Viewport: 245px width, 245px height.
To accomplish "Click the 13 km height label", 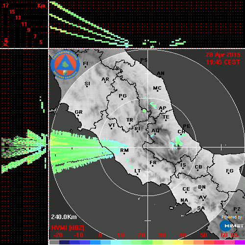I will [x=18, y=18].
